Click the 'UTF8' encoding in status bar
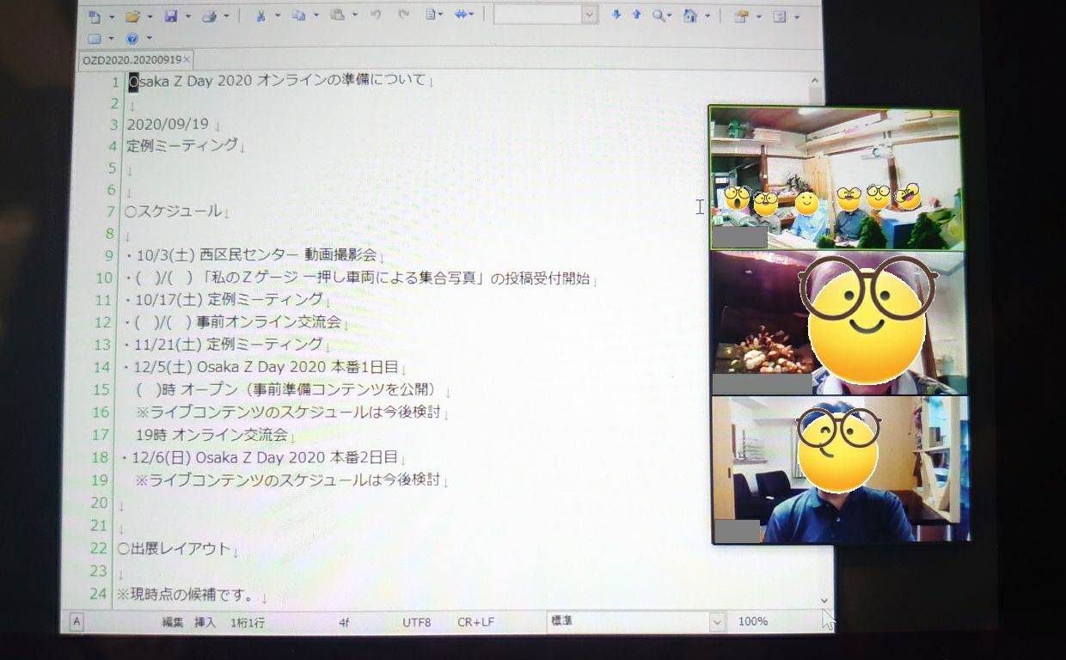The height and width of the screenshot is (660, 1066). pos(417,621)
